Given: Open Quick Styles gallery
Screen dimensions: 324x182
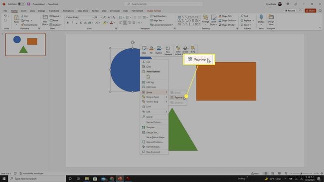Looking at the screenshot, I should coord(213,20).
